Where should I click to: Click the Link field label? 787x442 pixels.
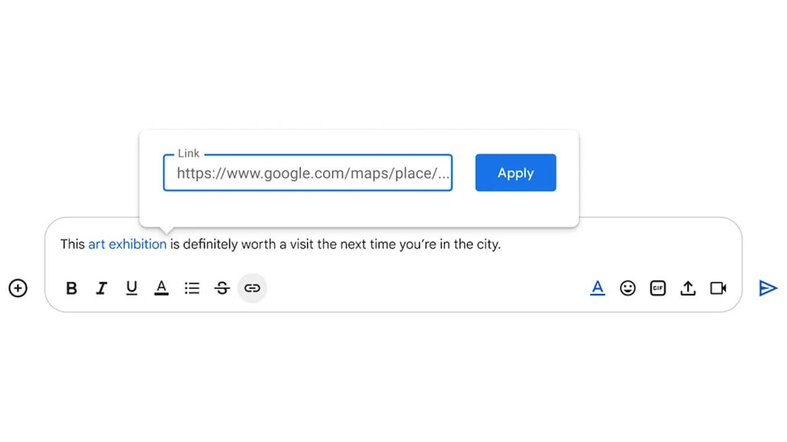click(189, 153)
